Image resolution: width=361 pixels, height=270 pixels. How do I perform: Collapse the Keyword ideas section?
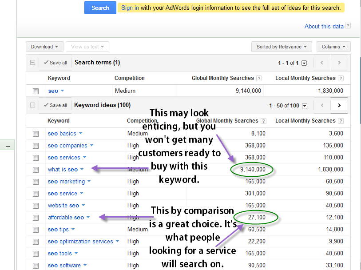(32, 105)
